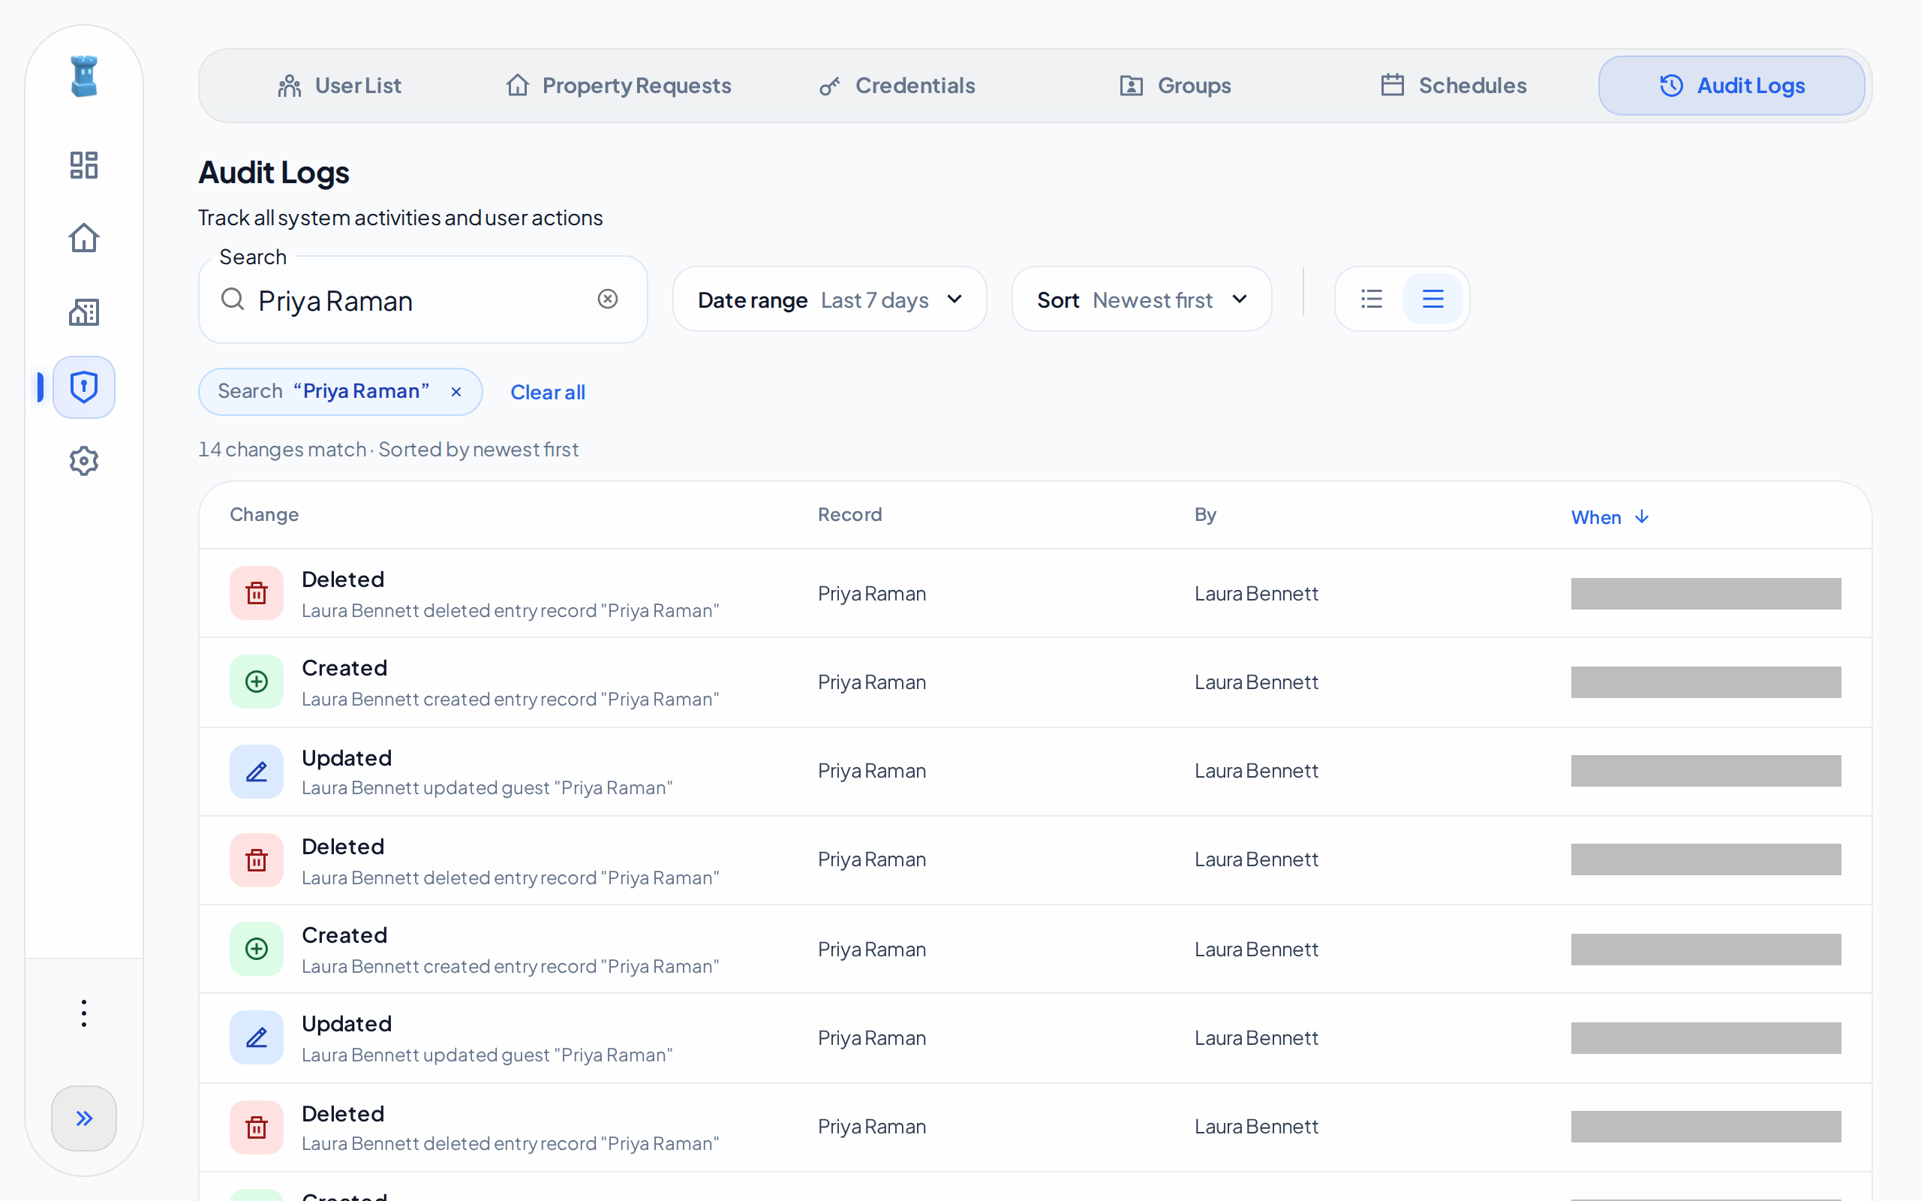Select "Laura Bennett" in the first Updated row
The height and width of the screenshot is (1201, 1921).
tap(1257, 770)
